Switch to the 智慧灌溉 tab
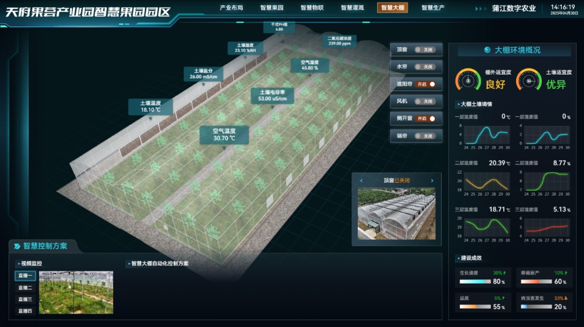Viewport: 584px width, 327px height. 352,8
